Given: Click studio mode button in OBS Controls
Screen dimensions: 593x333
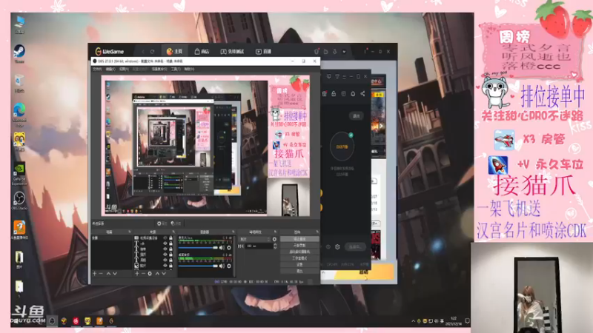Looking at the screenshot, I should click(x=299, y=258).
